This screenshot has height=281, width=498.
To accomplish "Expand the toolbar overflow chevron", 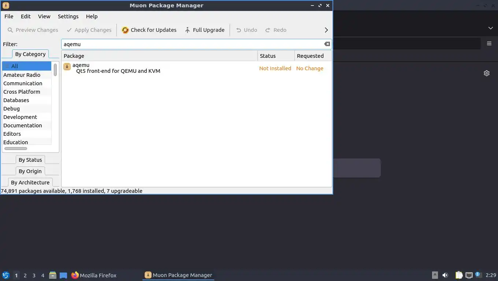I will [326, 30].
